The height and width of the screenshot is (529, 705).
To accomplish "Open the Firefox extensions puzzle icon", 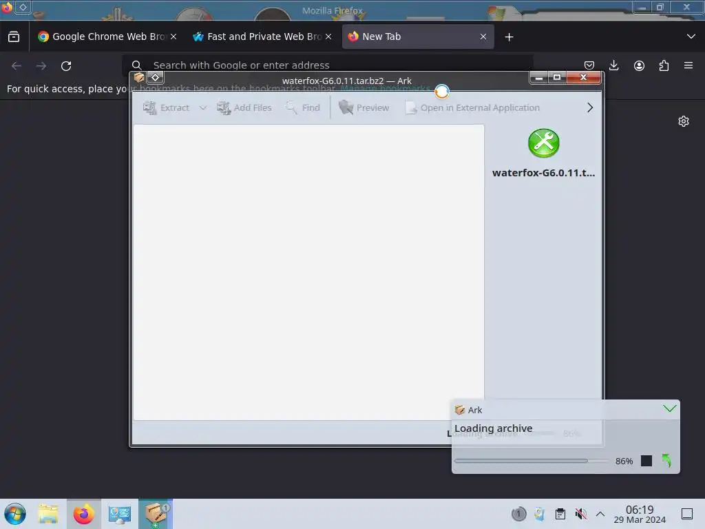I will [x=664, y=65].
